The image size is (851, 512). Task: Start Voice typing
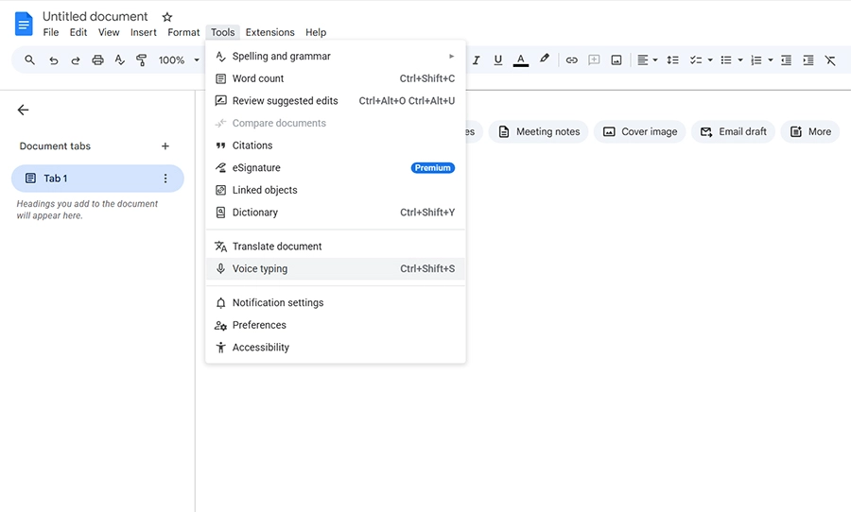pos(336,268)
